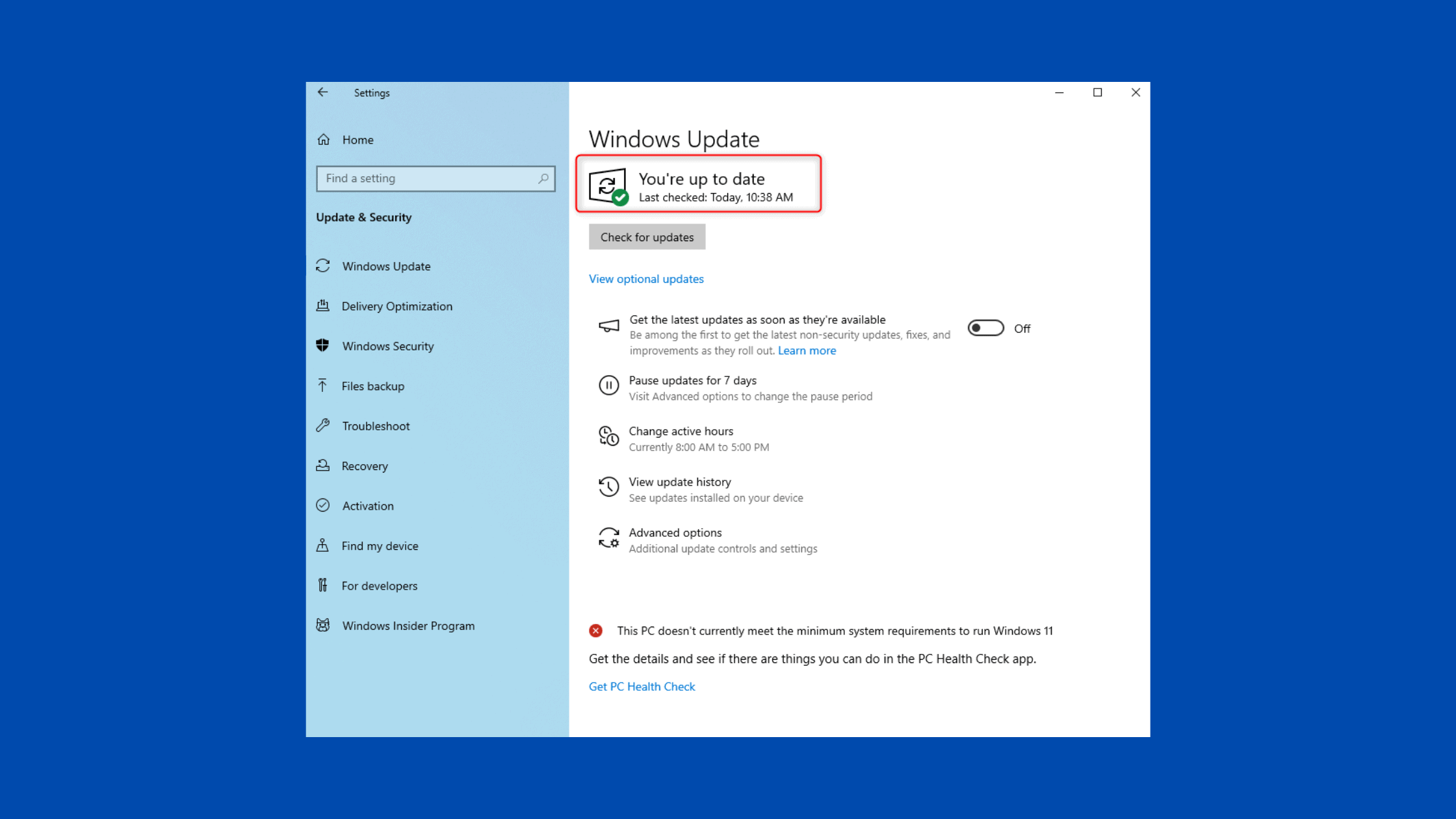Select the Troubleshoot wrench icon
Screen dimensions: 1456x819
coord(324,426)
